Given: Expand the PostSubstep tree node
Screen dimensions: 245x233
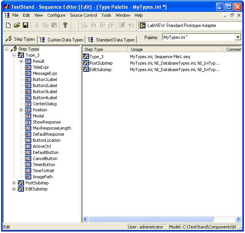Looking at the screenshot, I should tap(14, 183).
